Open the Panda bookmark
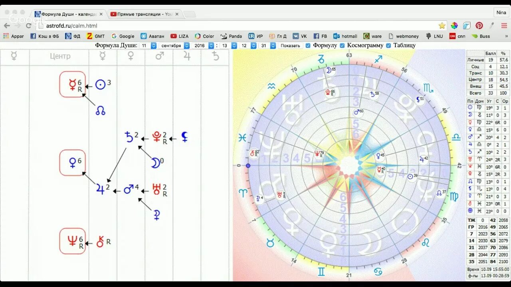This screenshot has width=511, height=287. click(x=232, y=36)
